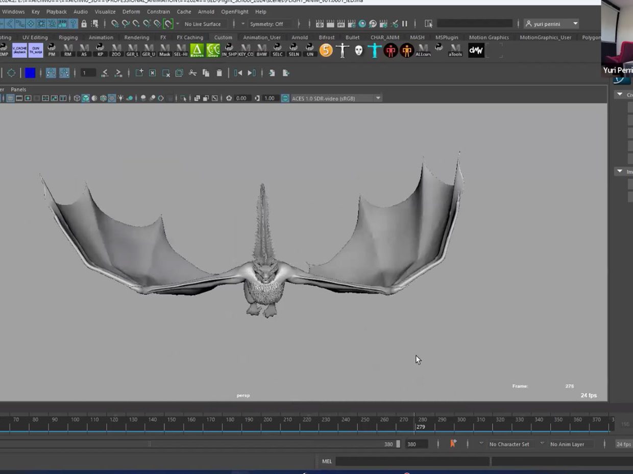Click the dMW shelf icon
The width and height of the screenshot is (633, 474).
click(476, 50)
